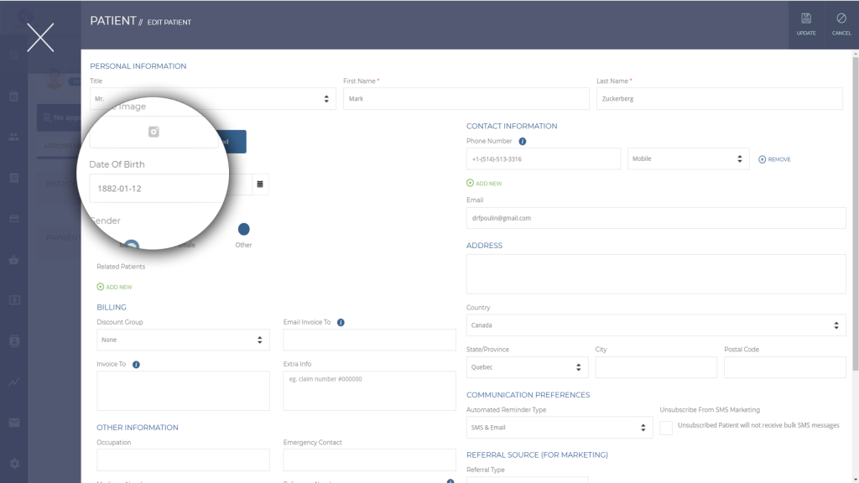Open the credit card icon in the sidebar
Viewport: 859px width, 483px height.
point(14,219)
